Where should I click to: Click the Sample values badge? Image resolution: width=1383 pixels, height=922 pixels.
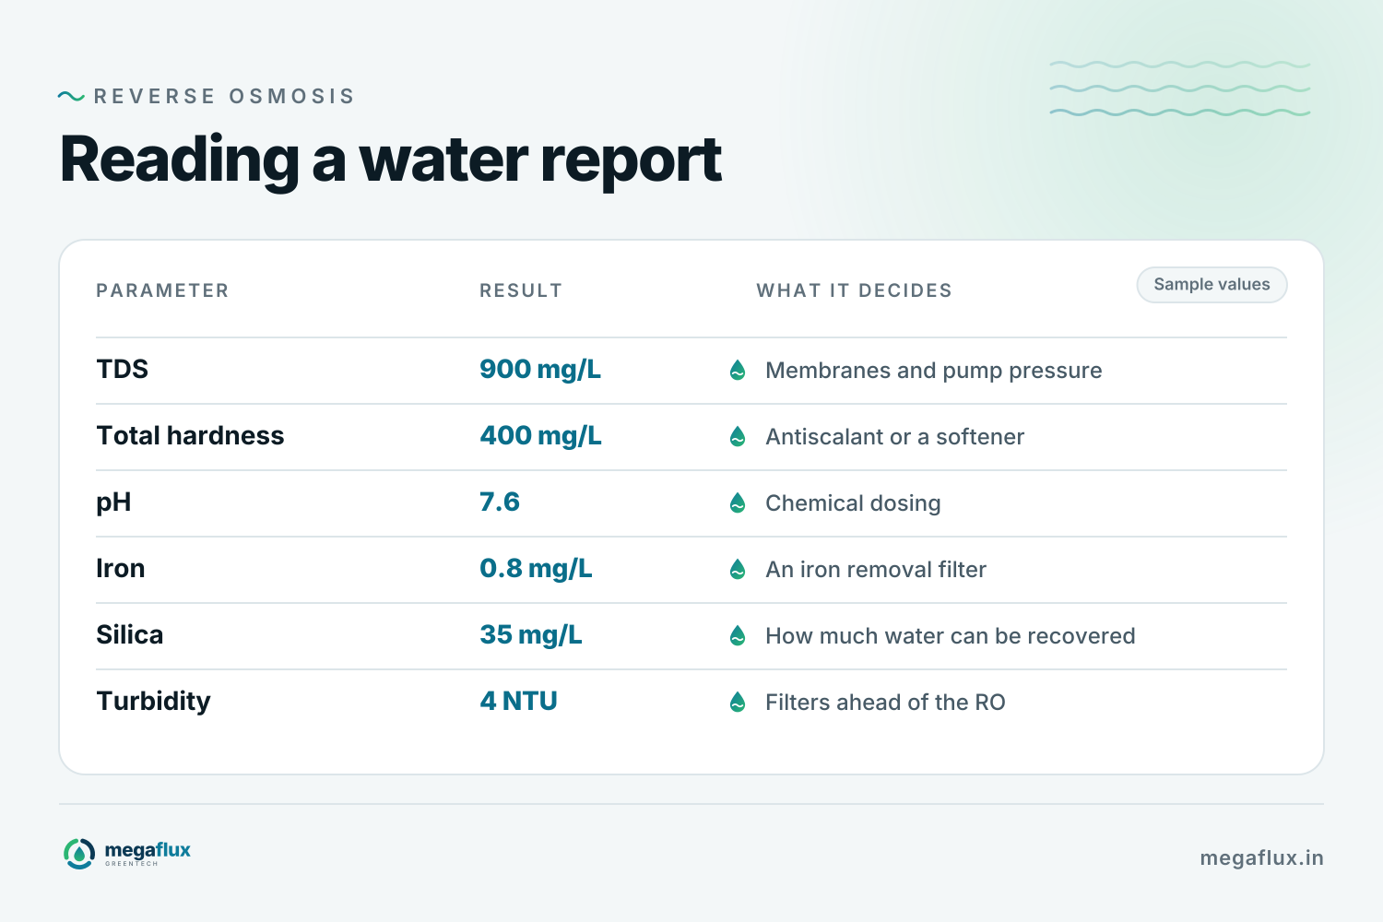[1212, 285]
